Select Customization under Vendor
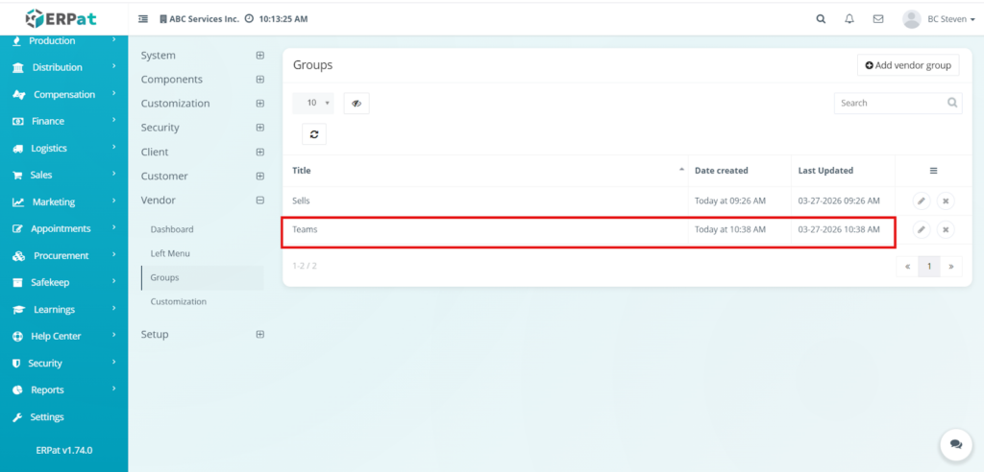 point(178,301)
